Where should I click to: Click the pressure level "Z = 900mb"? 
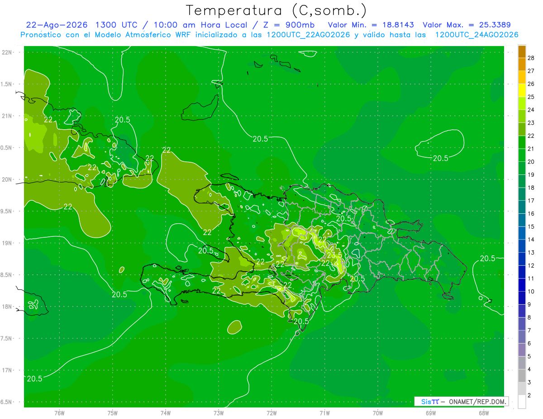[288, 25]
